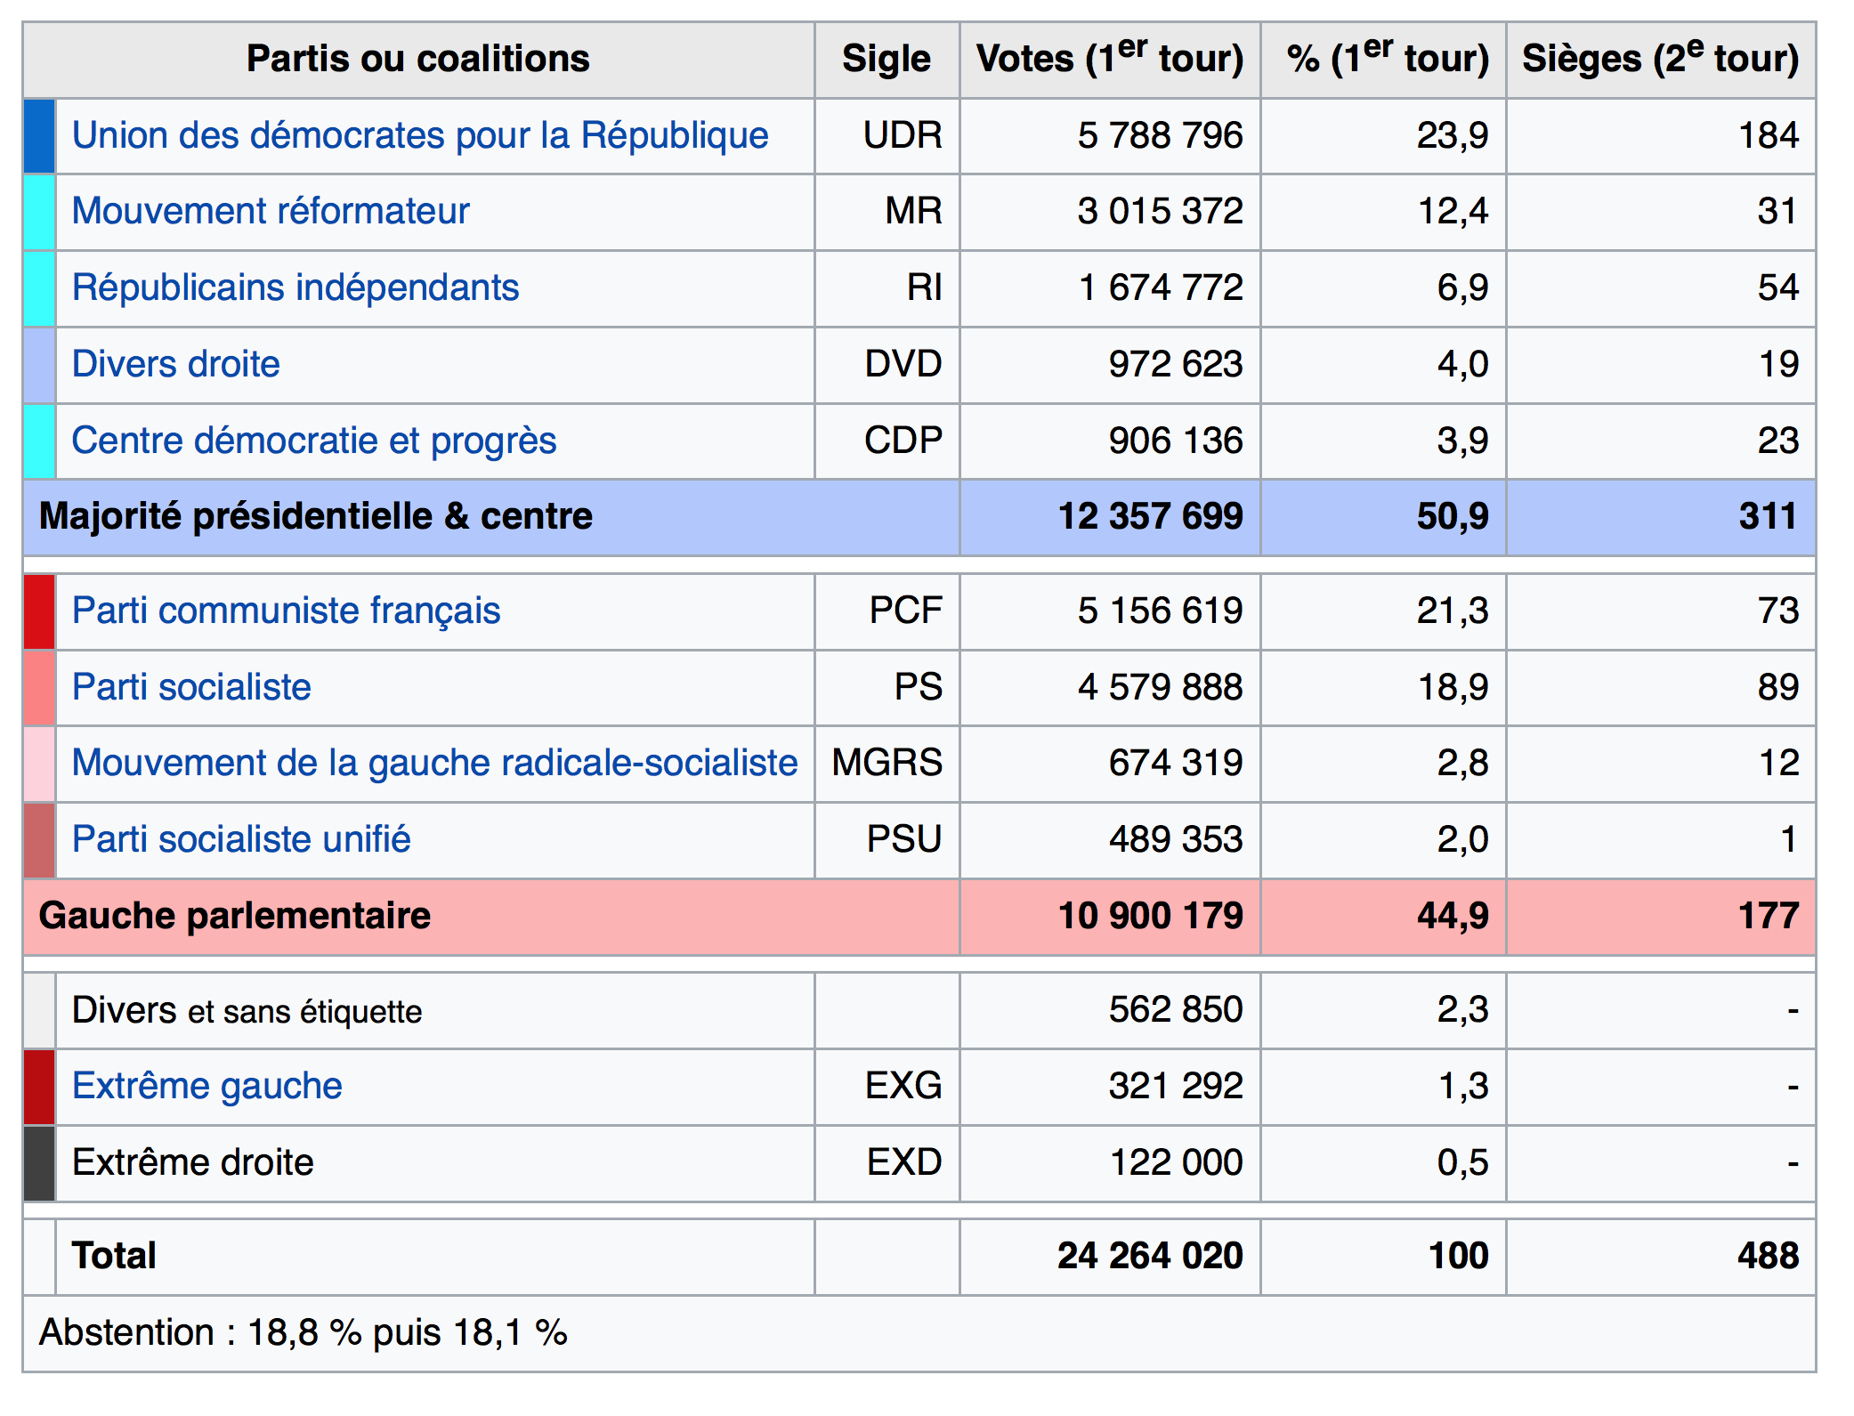Open Mouvement de la gauche radicale-socialiste link
The image size is (1854, 1416).
[434, 763]
